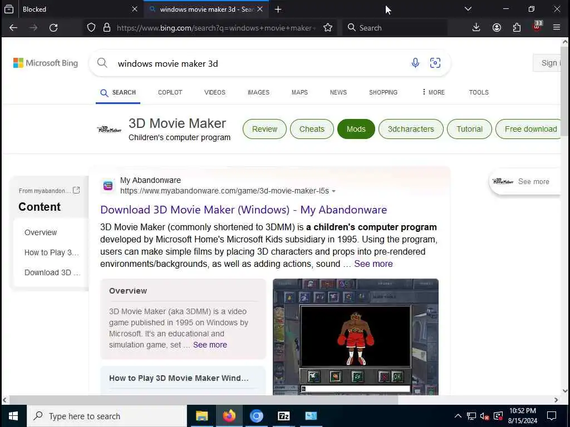Click the Sign in button
The image size is (570, 427).
pos(547,63)
